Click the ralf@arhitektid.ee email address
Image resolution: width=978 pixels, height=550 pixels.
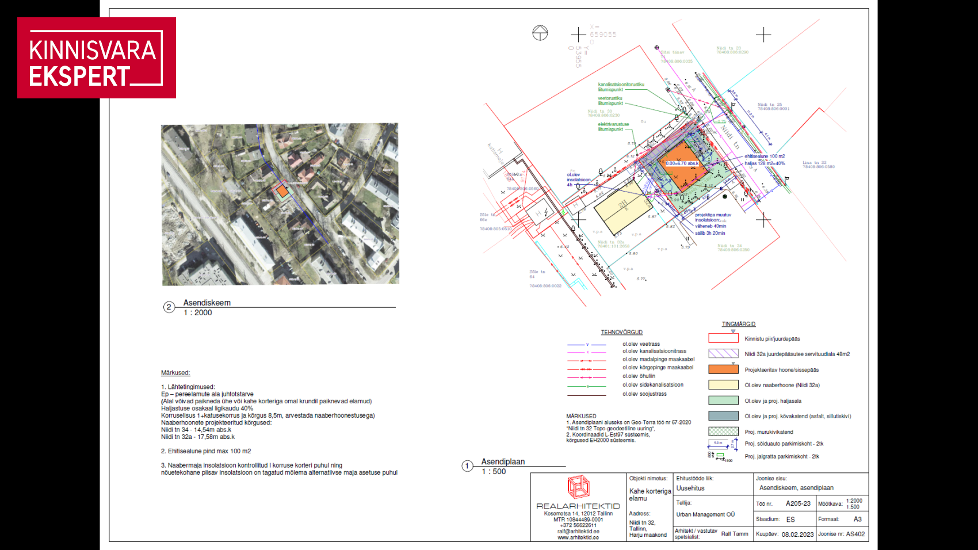point(578,531)
